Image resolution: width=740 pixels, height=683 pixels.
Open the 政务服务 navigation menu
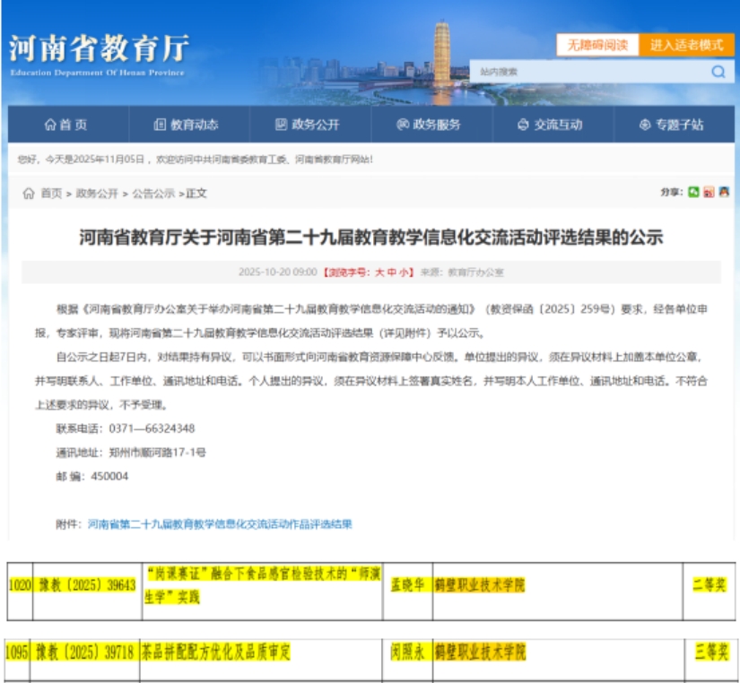point(429,125)
